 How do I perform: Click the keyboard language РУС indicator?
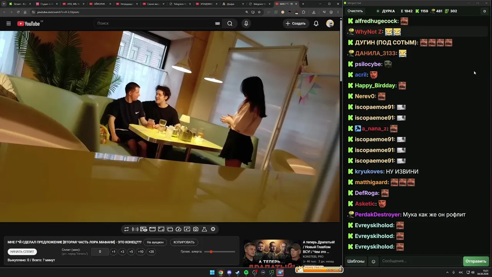[461, 273]
